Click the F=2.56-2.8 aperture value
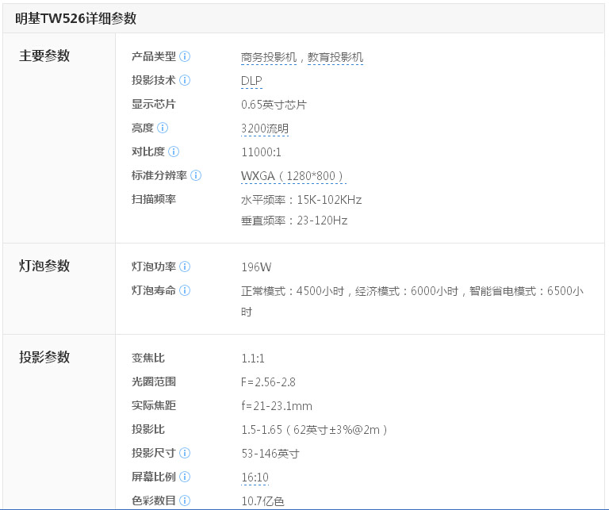The image size is (609, 510). click(268, 382)
